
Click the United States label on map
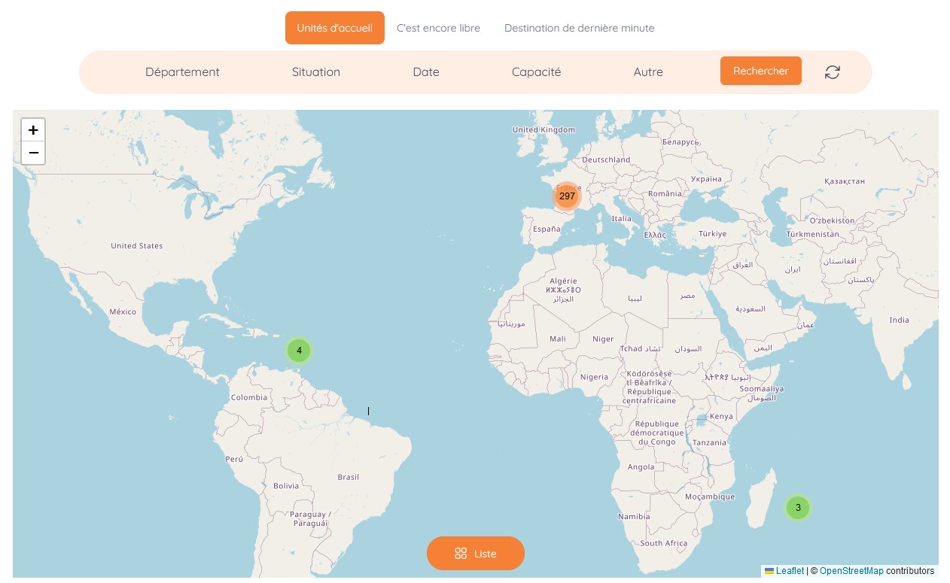click(x=137, y=246)
